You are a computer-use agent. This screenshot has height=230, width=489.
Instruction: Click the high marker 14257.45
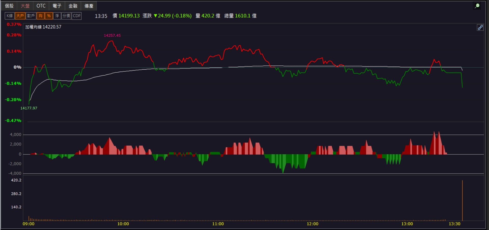112,35
